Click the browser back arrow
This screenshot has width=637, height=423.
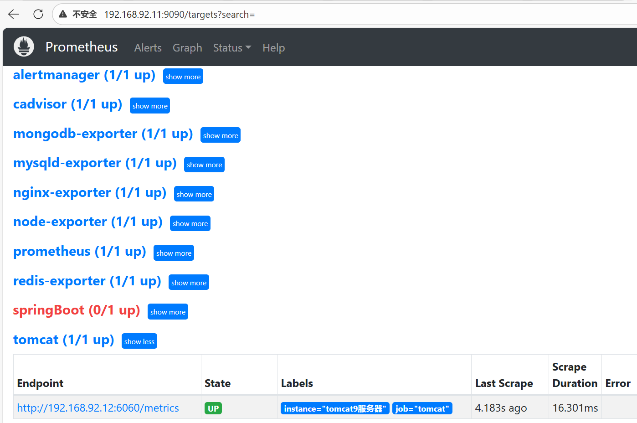14,14
